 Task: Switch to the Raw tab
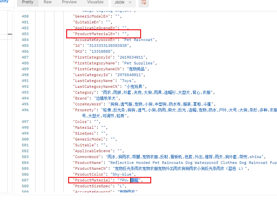coord(48,2)
